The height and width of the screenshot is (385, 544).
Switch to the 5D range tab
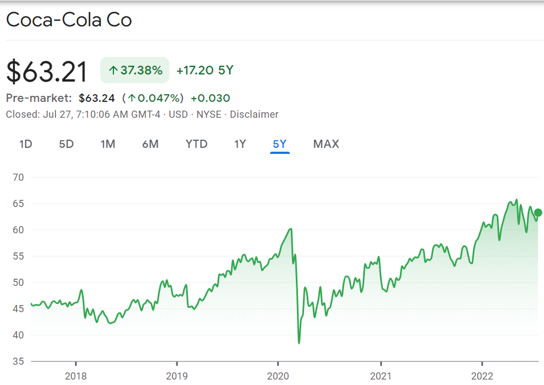click(x=66, y=144)
